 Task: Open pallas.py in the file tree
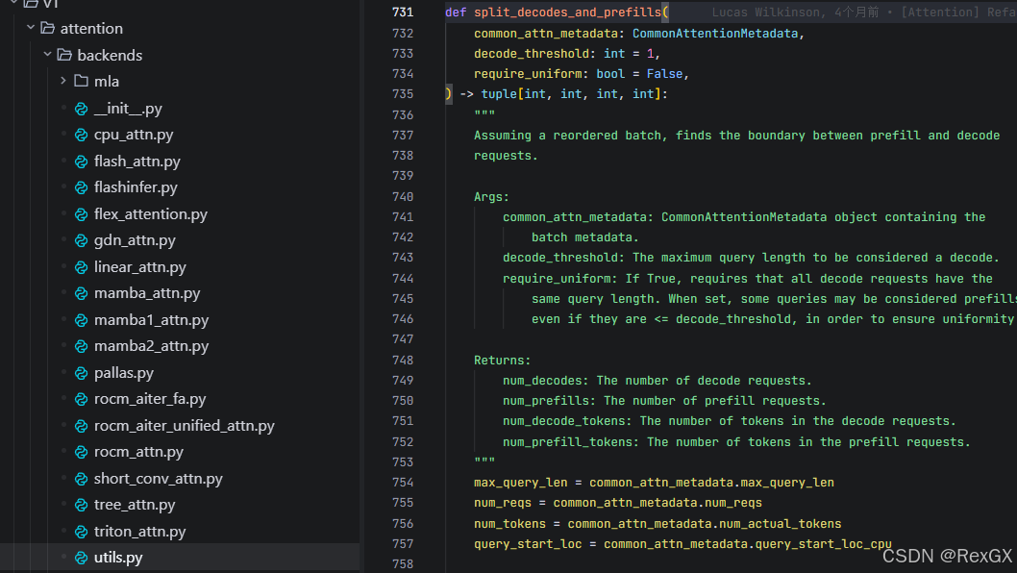pos(124,372)
